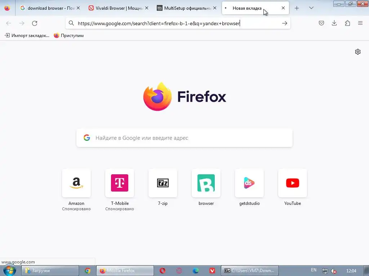369x276 pixels.
Task: Open Firefox View pinned tab icon
Action: point(7,8)
